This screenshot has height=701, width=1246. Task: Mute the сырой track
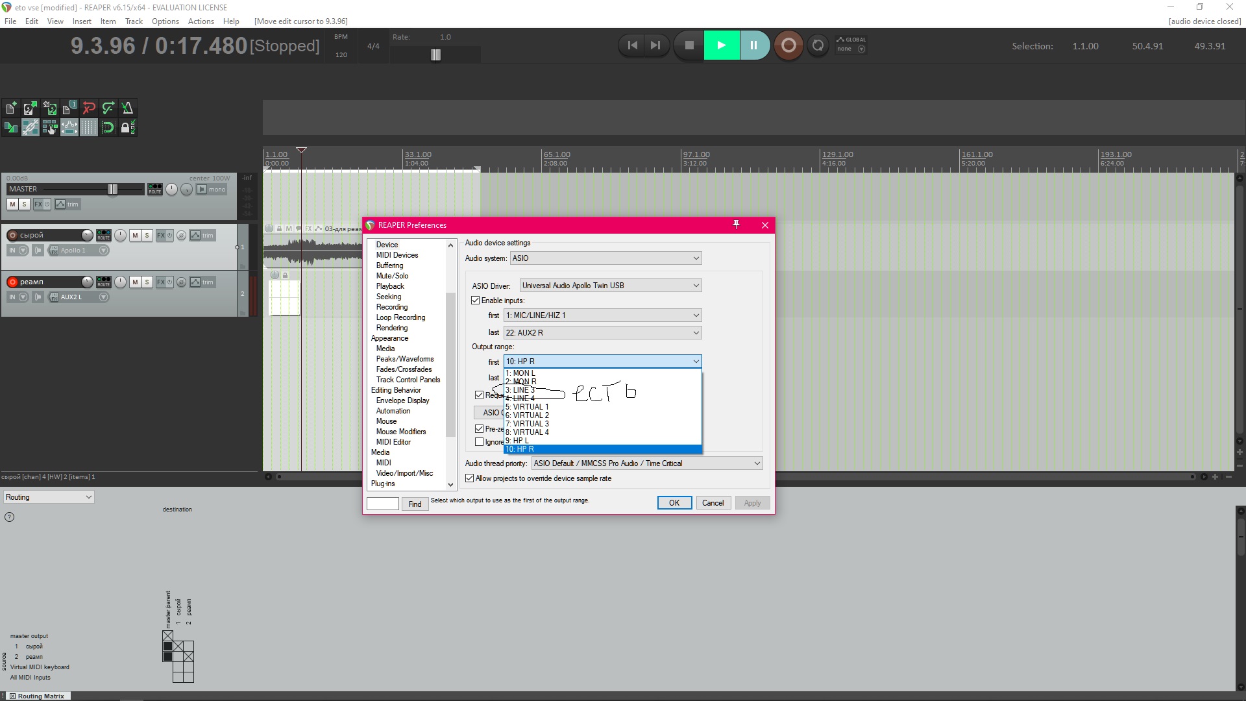(135, 236)
